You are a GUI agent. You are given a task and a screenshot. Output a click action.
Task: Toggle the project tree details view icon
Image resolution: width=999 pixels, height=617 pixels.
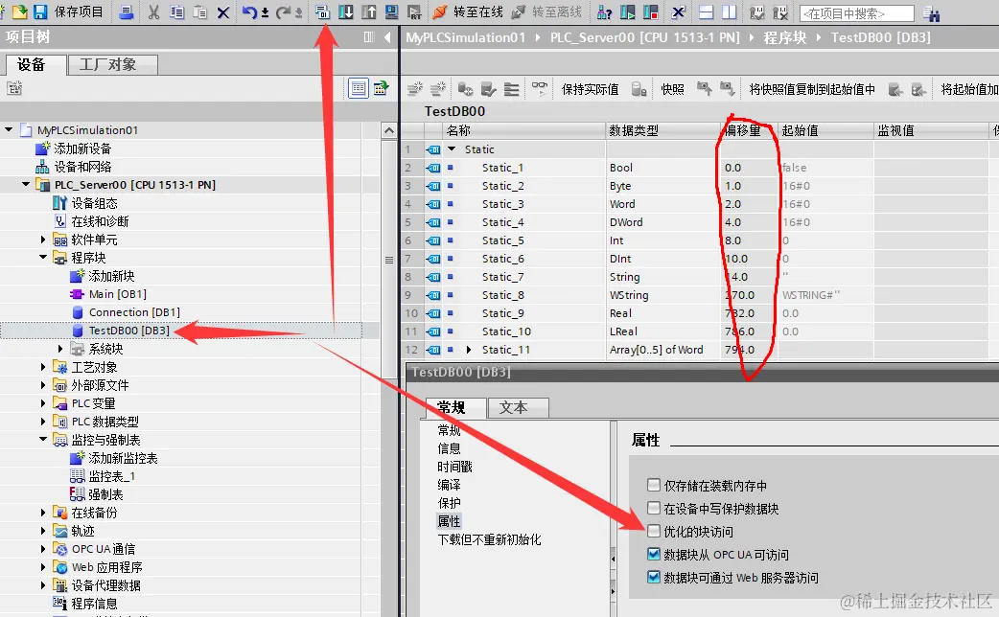point(359,88)
